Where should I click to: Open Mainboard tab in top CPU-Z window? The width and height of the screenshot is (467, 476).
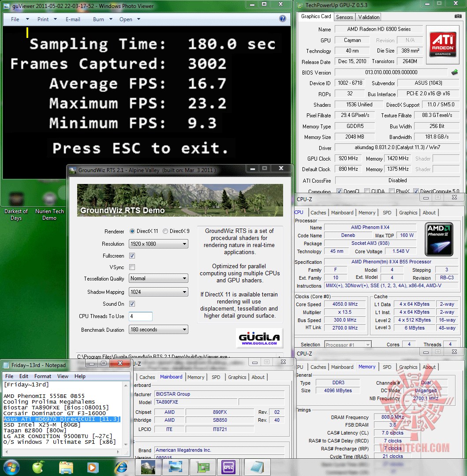coord(342,213)
